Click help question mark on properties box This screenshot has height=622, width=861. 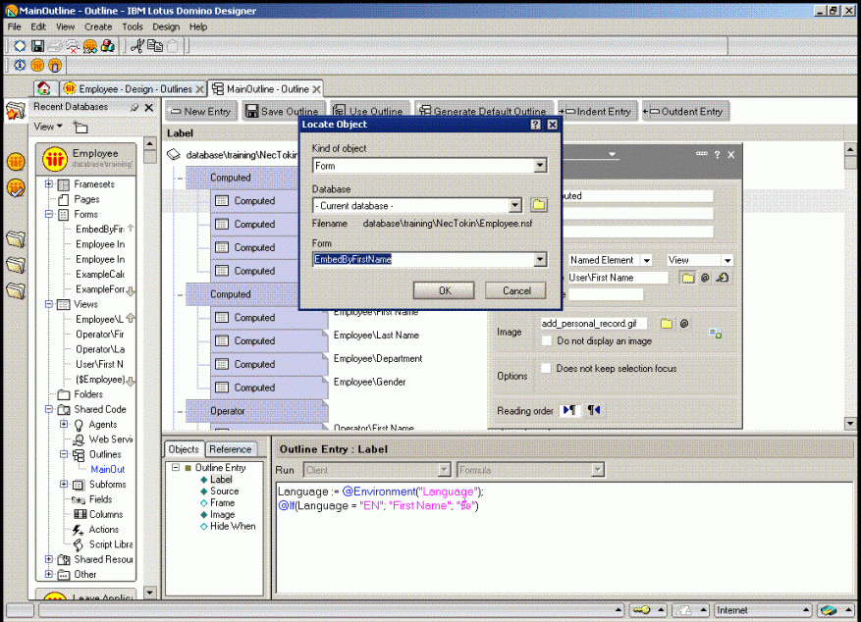717,155
